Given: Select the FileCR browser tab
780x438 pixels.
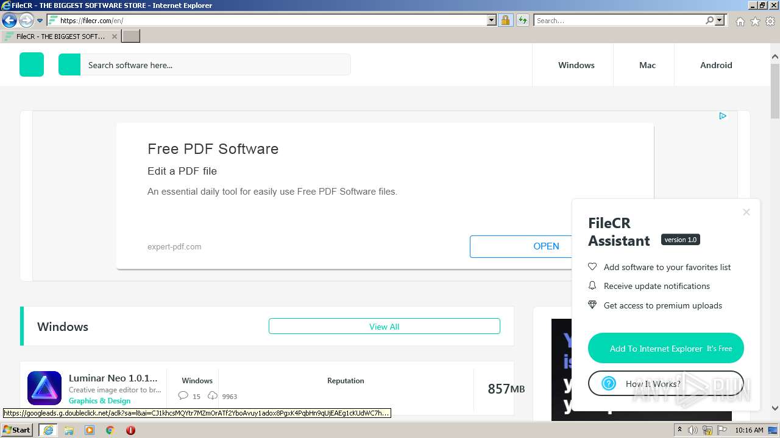Looking at the screenshot, I should [x=60, y=36].
